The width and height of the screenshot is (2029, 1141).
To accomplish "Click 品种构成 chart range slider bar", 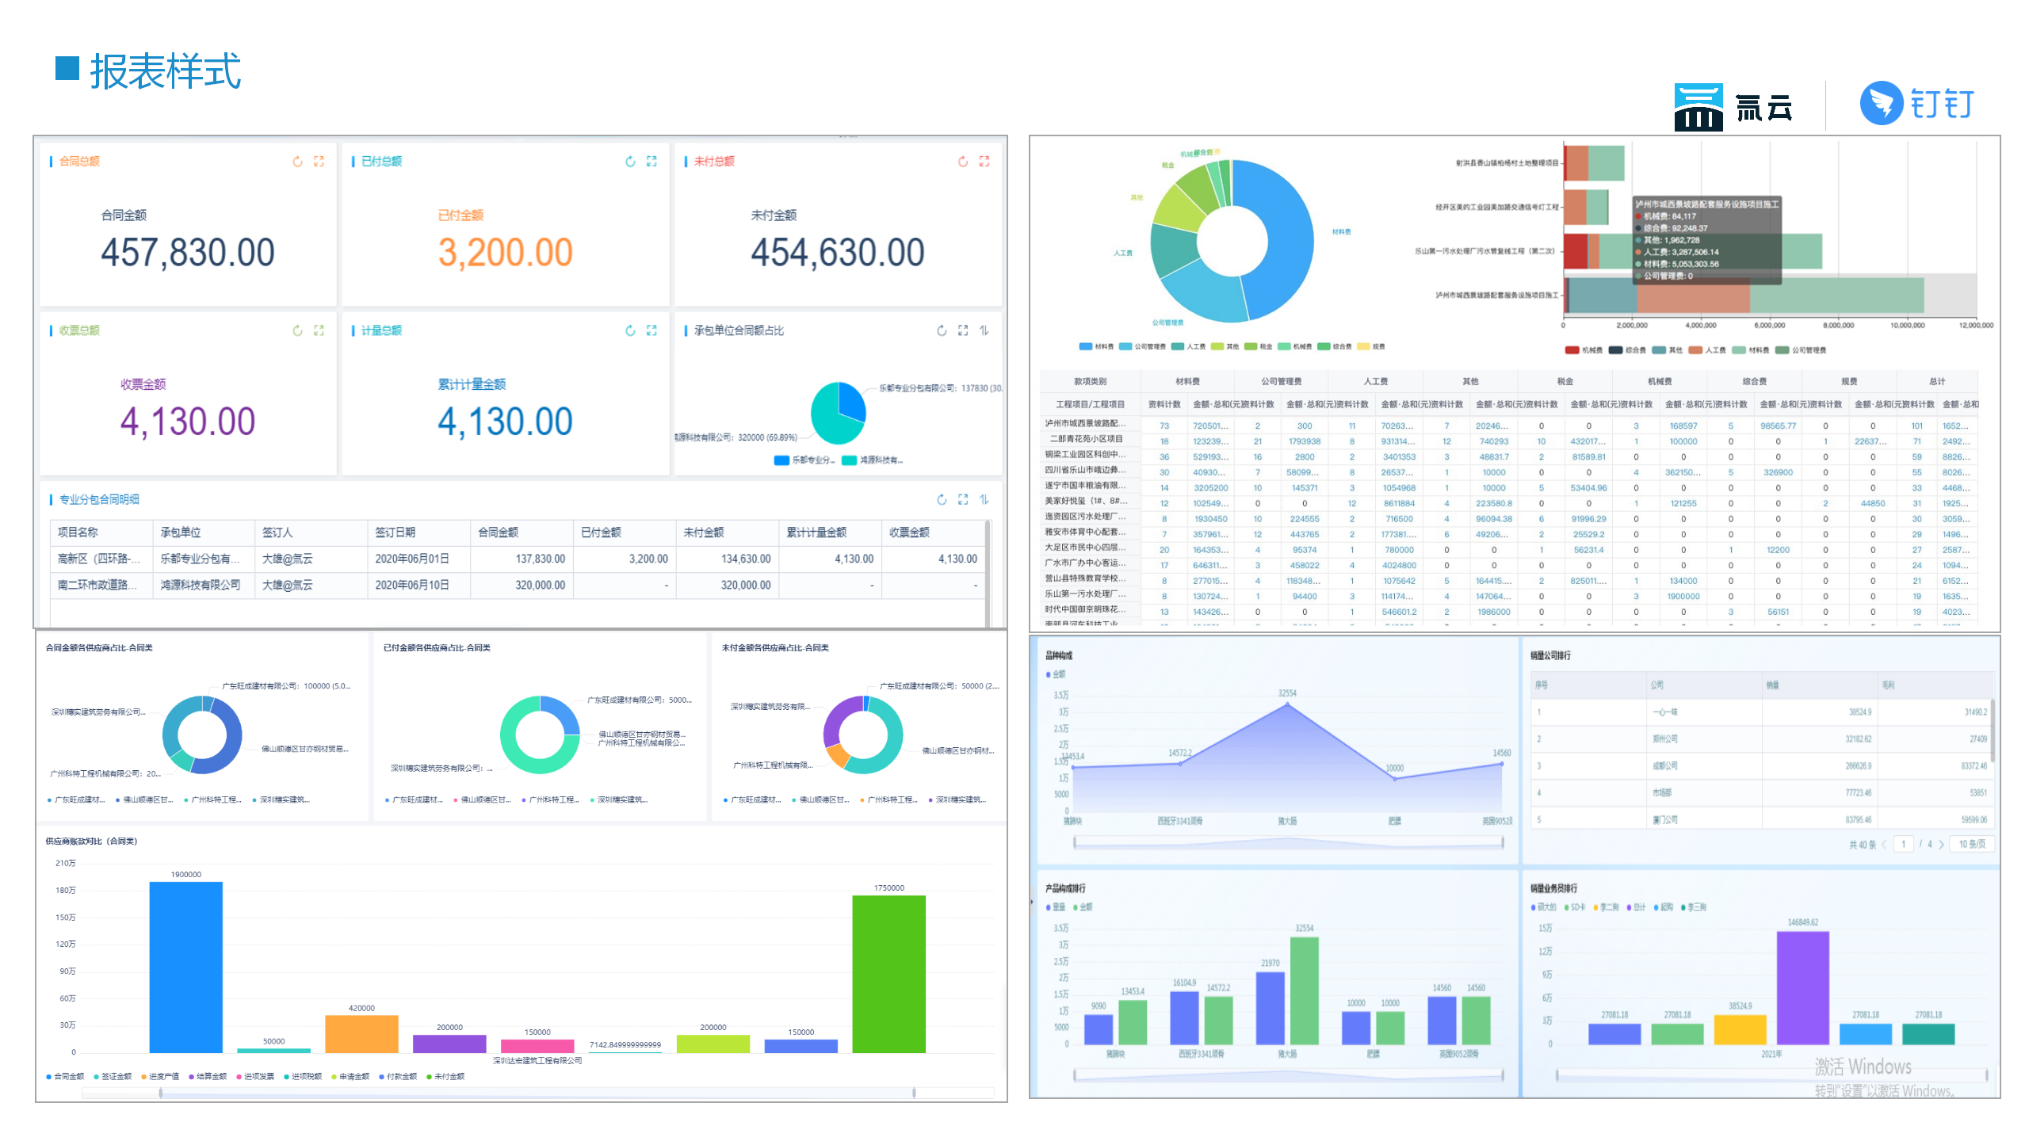I will 1289,843.
